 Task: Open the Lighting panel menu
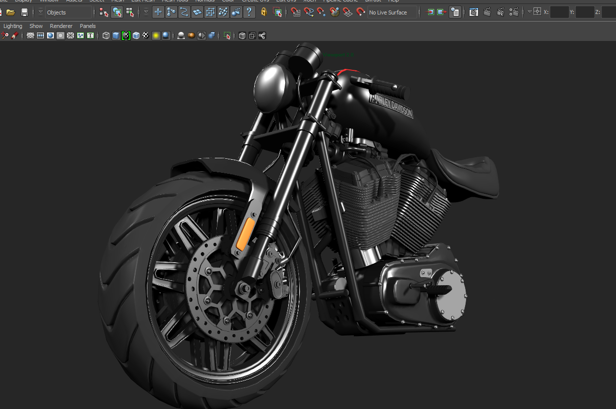13,26
